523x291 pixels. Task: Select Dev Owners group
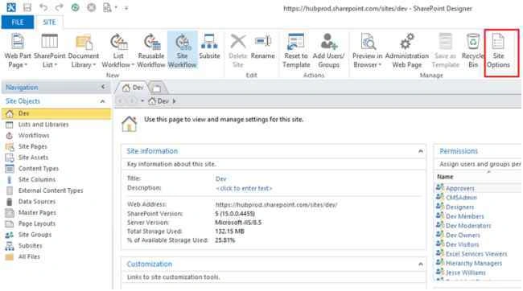(463, 235)
